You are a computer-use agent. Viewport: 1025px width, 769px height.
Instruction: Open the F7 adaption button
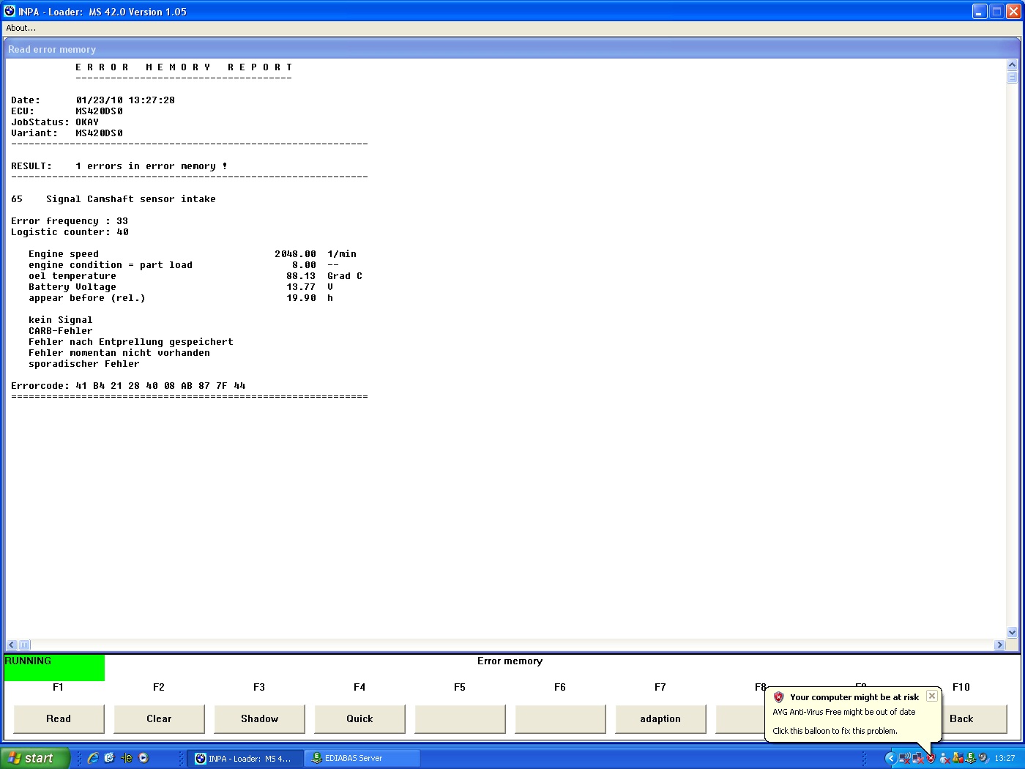[660, 718]
